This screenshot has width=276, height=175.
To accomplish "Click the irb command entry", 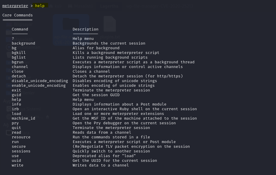I will 15,109.
